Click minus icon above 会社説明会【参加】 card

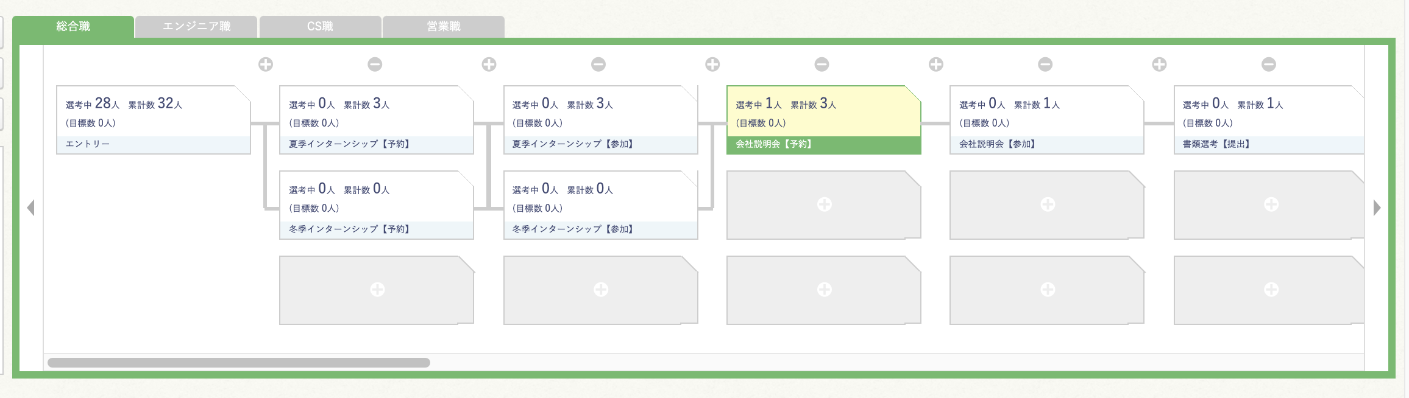point(1045,64)
